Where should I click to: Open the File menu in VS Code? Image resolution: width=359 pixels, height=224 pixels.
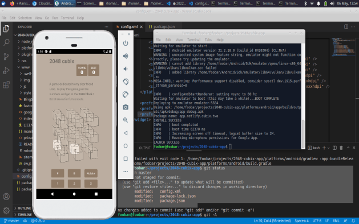tap(4, 18)
